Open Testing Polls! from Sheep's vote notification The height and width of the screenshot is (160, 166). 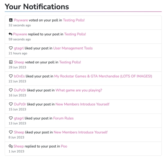click(70, 62)
